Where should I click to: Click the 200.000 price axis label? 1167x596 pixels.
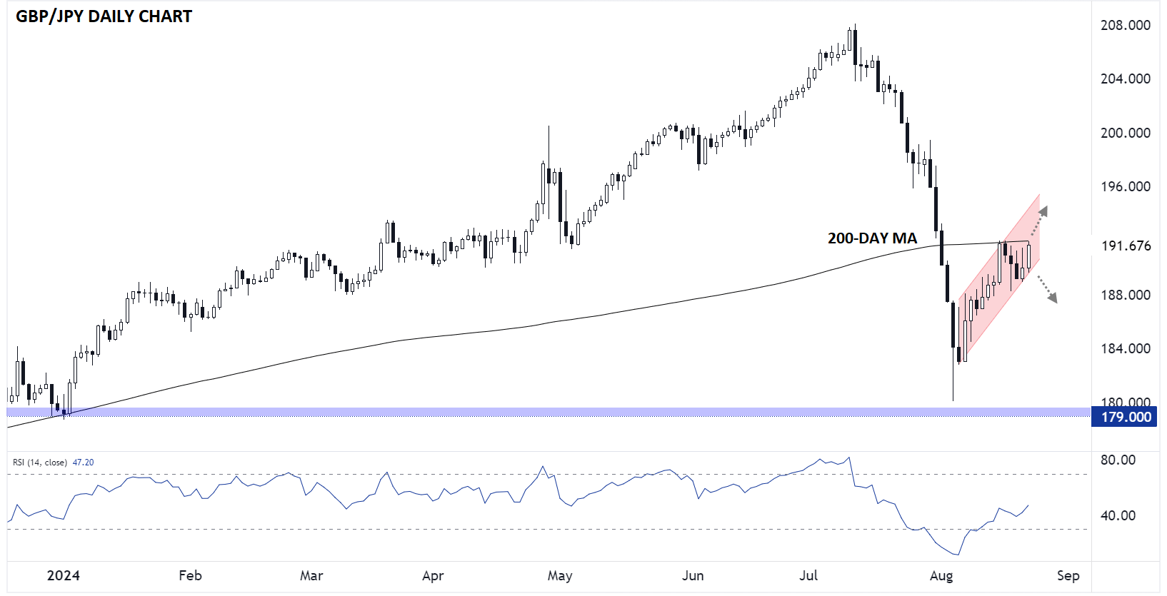(x=1126, y=133)
